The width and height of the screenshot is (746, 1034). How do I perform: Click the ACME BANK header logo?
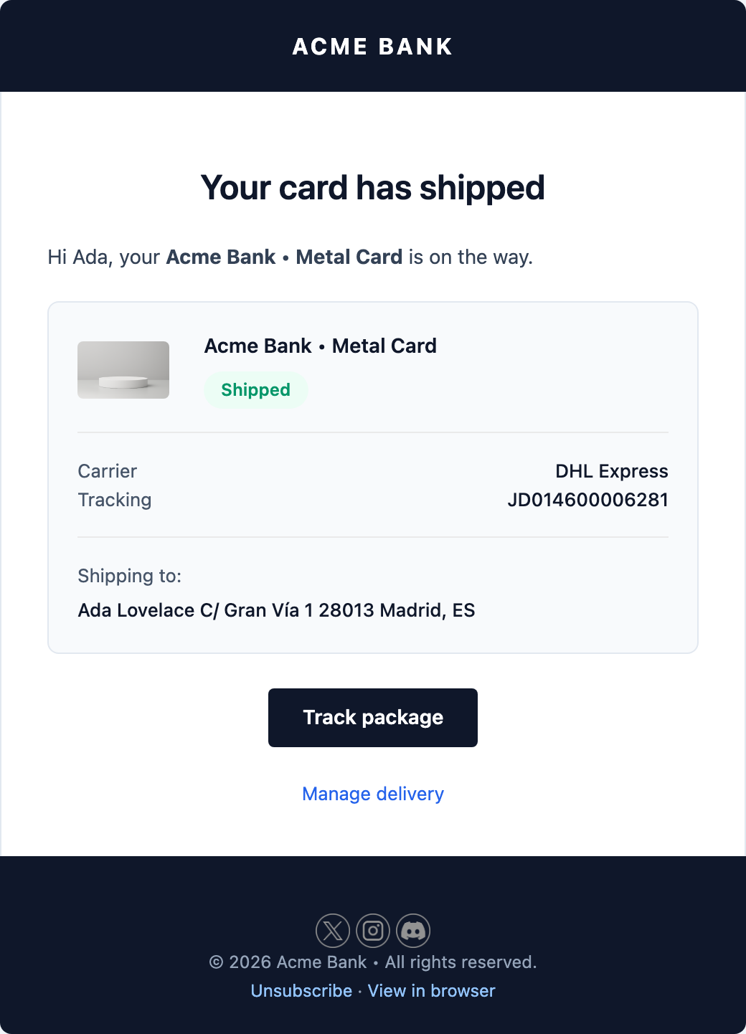[372, 46]
